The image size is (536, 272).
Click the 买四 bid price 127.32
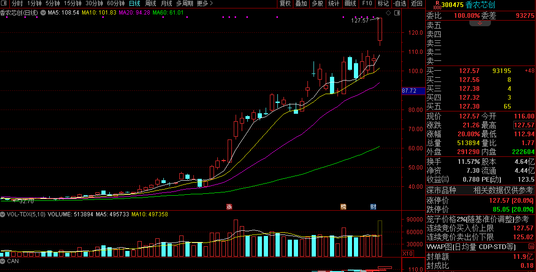[x=469, y=97]
